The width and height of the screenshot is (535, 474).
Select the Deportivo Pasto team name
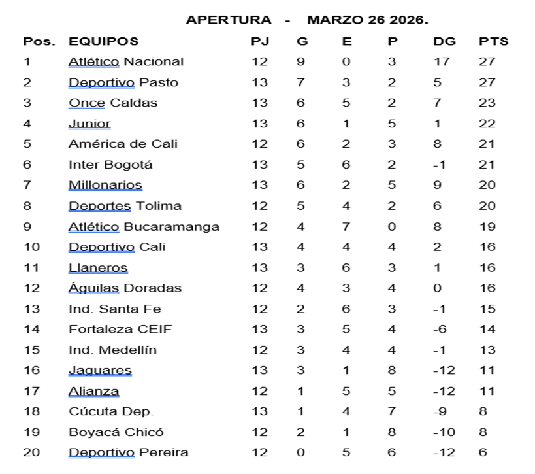123,82
